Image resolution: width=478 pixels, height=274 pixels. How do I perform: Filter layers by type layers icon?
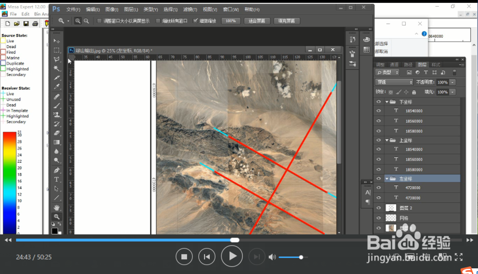tap(425, 72)
